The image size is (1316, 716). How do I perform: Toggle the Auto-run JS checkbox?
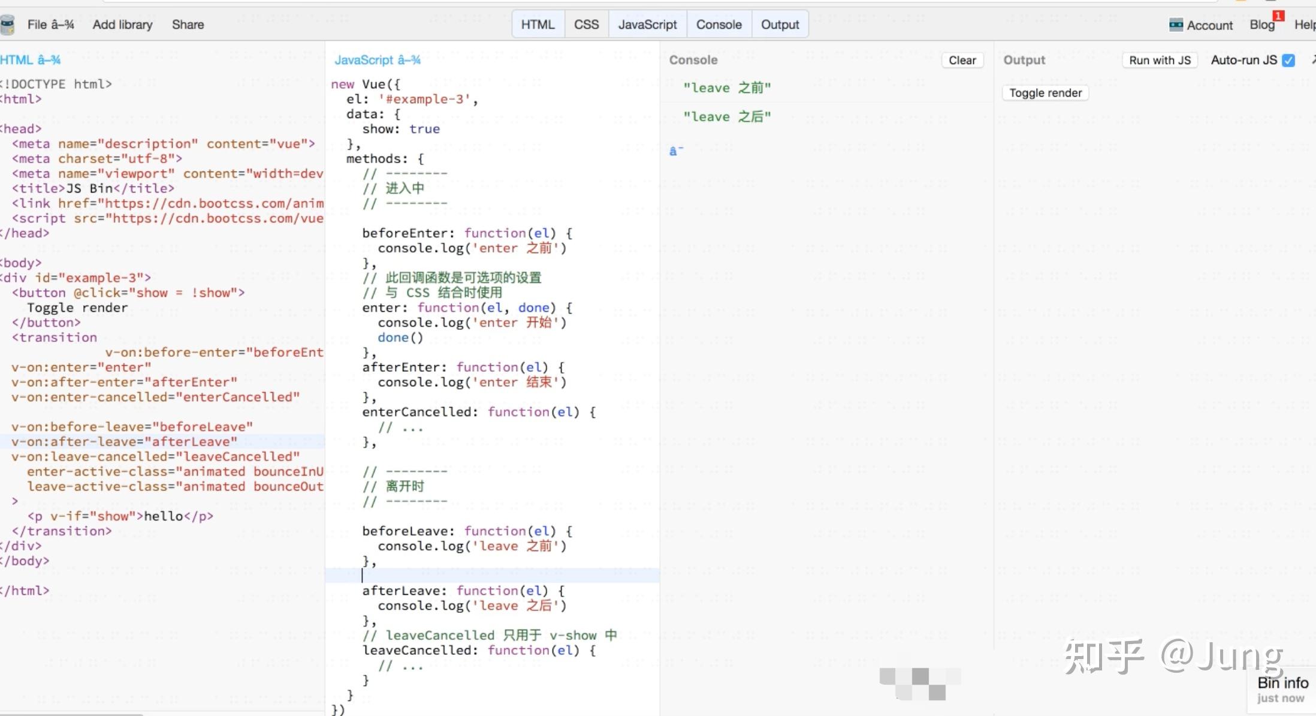tap(1288, 60)
